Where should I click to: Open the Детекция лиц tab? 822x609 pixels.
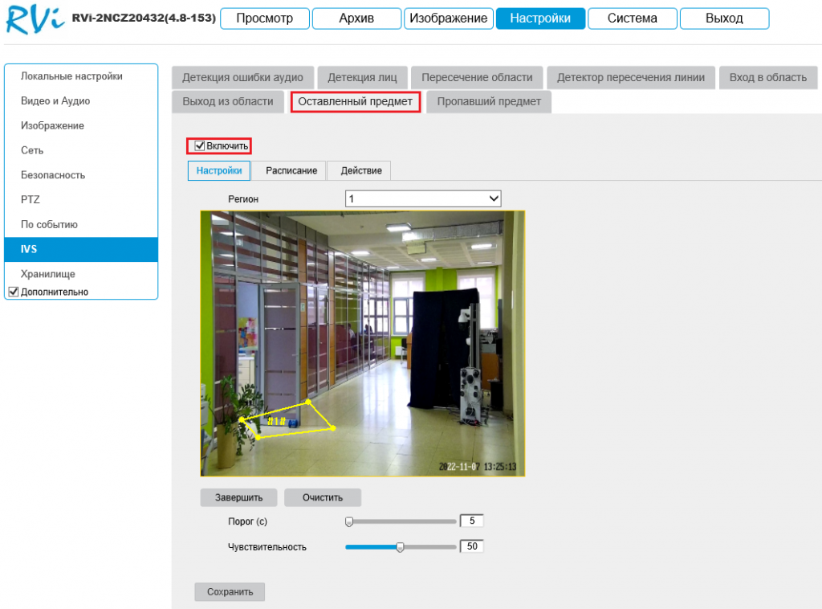click(x=362, y=77)
